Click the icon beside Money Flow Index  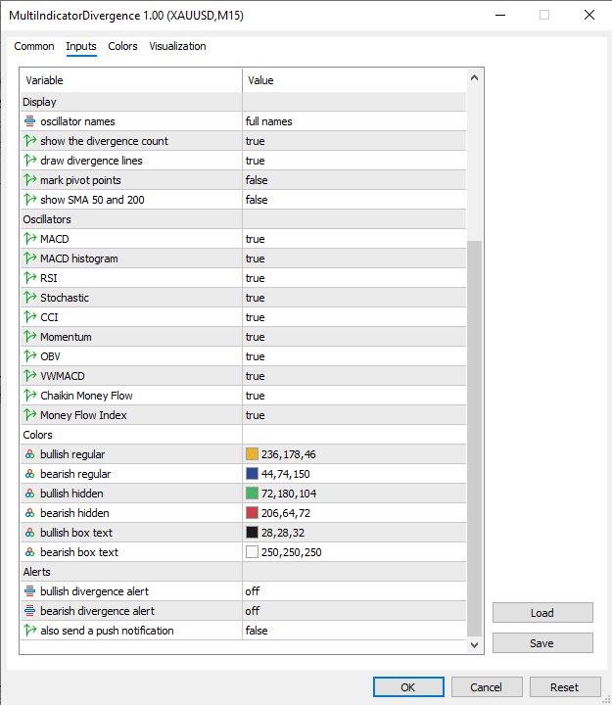point(29,415)
